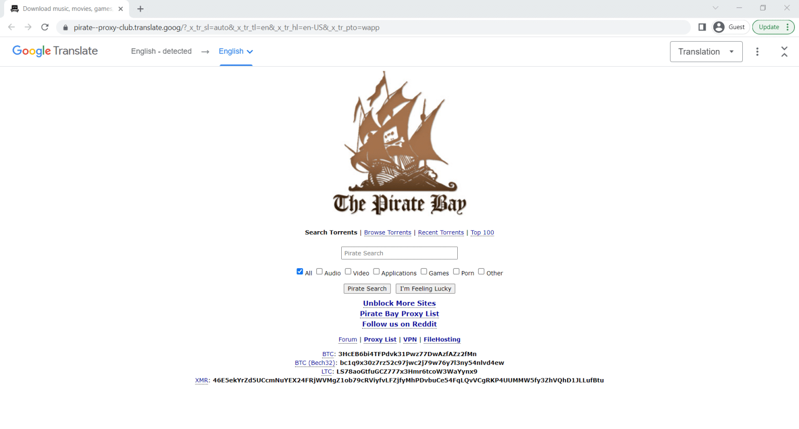Open the FileHosting link

click(x=442, y=339)
